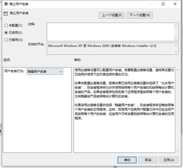The height and width of the screenshot is (168, 183).
Task: Click the 取消 button
Action: (x=148, y=160)
